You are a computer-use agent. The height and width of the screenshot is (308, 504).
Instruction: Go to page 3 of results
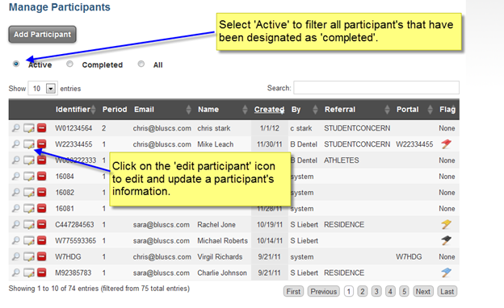[376, 291]
